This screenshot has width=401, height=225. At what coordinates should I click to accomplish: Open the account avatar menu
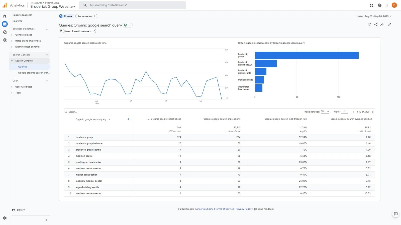pos(394,5)
